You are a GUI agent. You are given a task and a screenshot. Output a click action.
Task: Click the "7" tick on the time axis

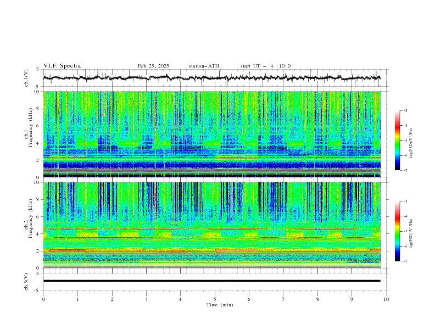pyautogui.click(x=283, y=299)
